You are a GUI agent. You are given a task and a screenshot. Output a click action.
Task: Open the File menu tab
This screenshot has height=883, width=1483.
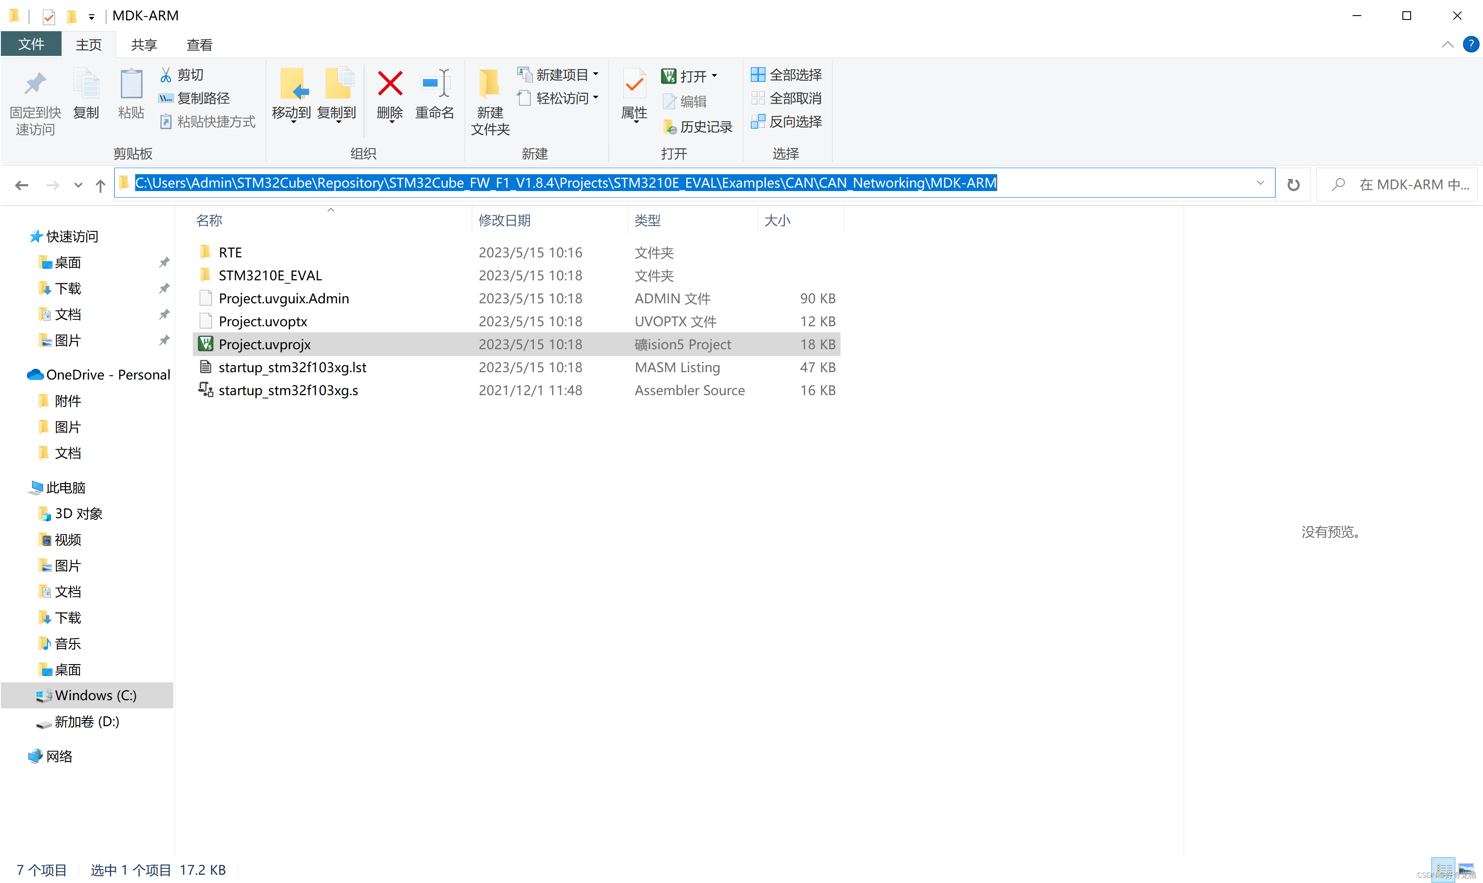click(31, 44)
